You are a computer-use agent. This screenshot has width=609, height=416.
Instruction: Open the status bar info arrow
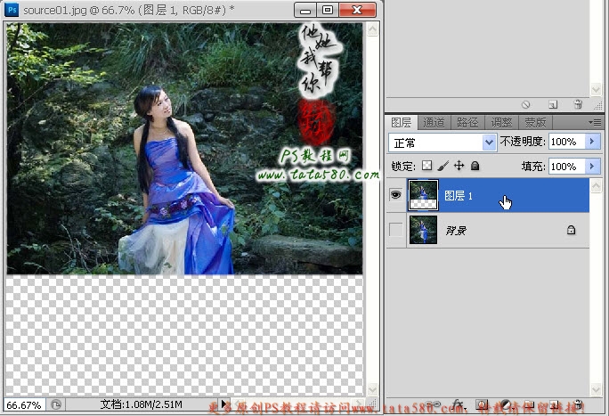point(224,404)
